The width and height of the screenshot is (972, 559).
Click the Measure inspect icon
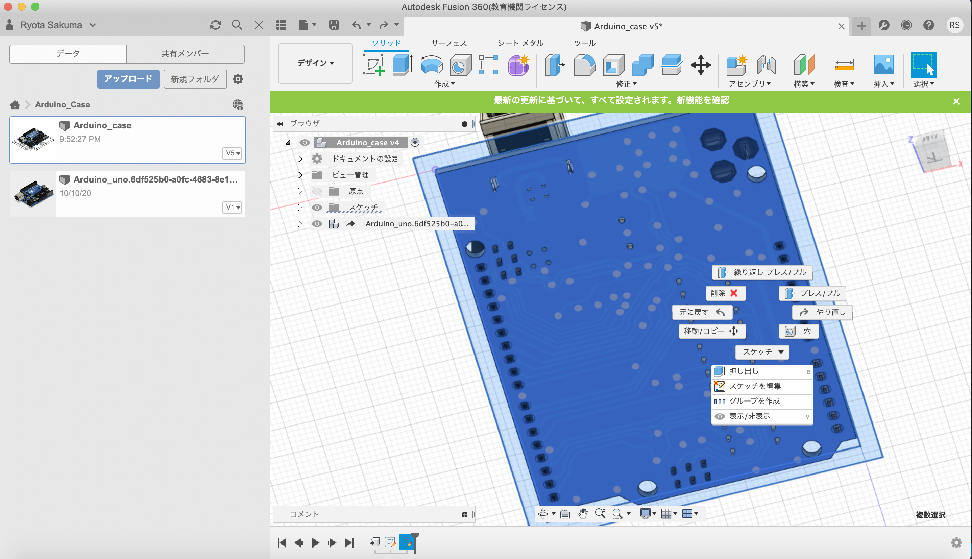(x=843, y=65)
